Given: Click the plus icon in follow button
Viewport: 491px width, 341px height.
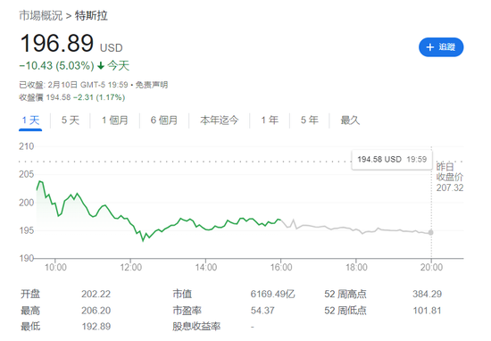Looking at the screenshot, I should (x=430, y=47).
